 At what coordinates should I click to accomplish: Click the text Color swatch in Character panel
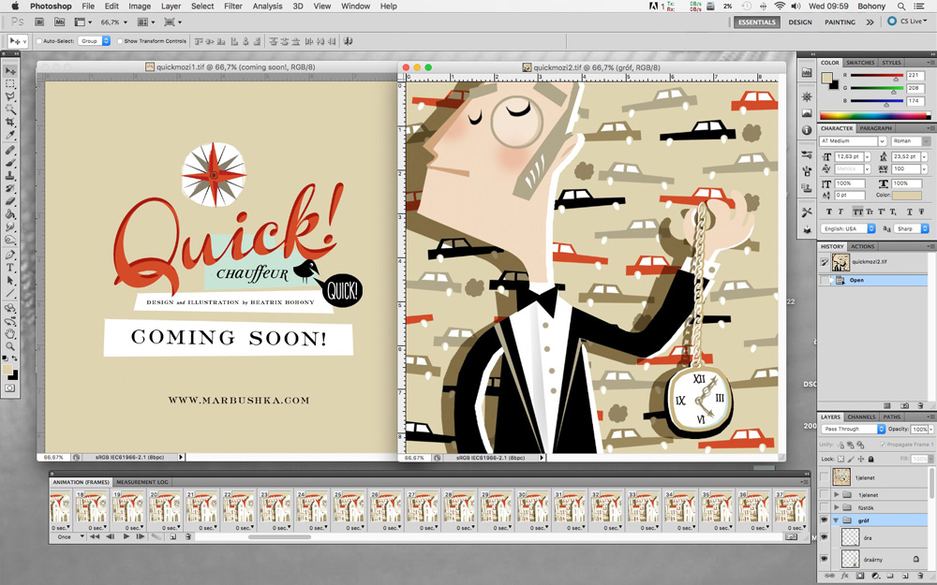click(x=906, y=196)
